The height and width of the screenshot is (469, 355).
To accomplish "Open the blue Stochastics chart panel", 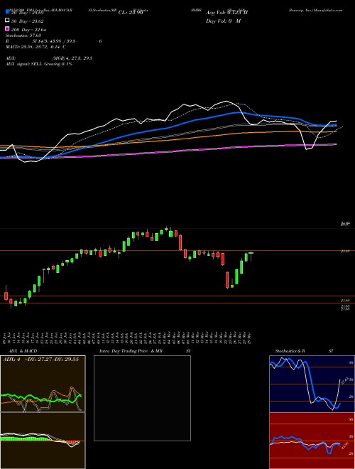I will pyautogui.click(x=312, y=384).
